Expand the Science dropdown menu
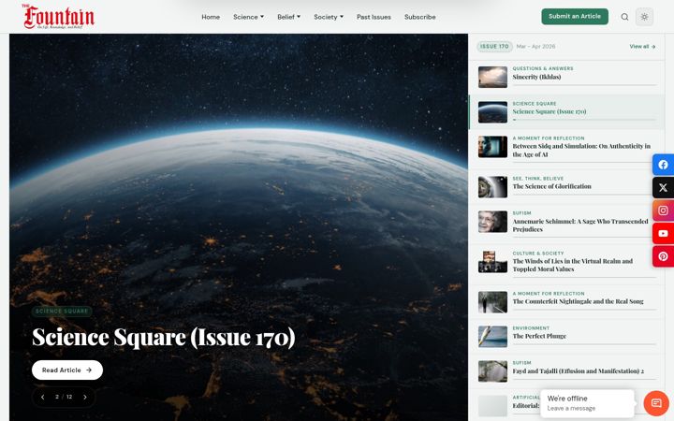Image resolution: width=674 pixels, height=421 pixels. point(248,17)
